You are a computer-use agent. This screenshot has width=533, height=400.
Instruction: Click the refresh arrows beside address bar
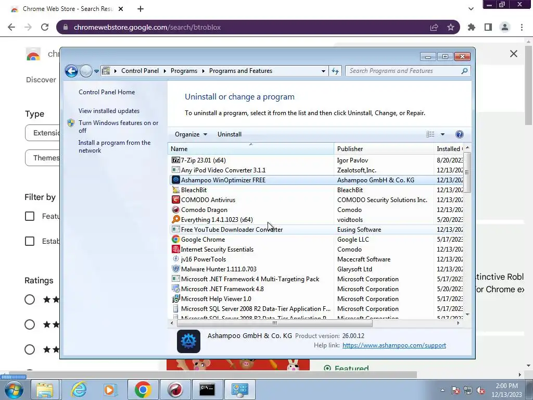[x=335, y=71]
